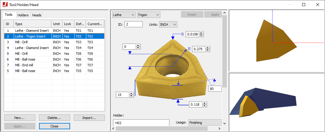Increase the 0 offset spinner value
Screen dimensions: 325x132
point(138,45)
